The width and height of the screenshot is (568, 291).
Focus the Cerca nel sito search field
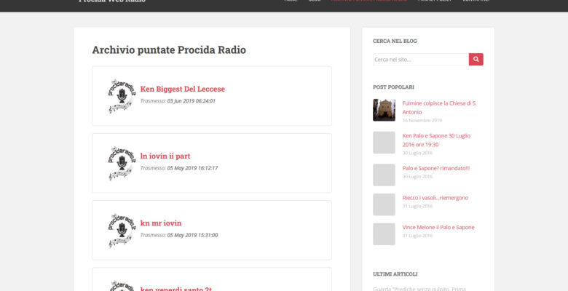[x=420, y=60]
